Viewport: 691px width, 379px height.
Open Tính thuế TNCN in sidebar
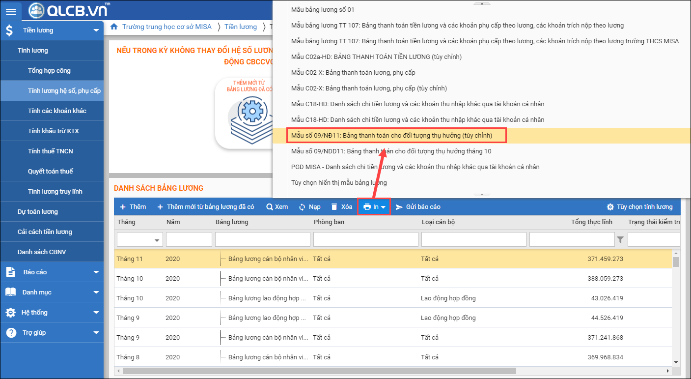(x=51, y=151)
